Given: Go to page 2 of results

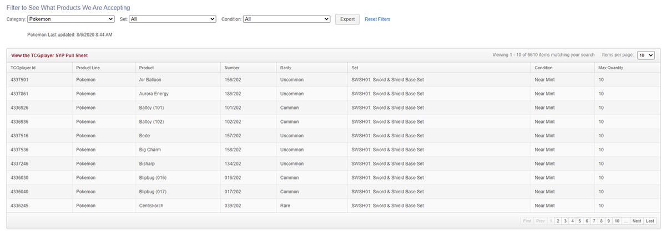Looking at the screenshot, I should click(x=558, y=221).
